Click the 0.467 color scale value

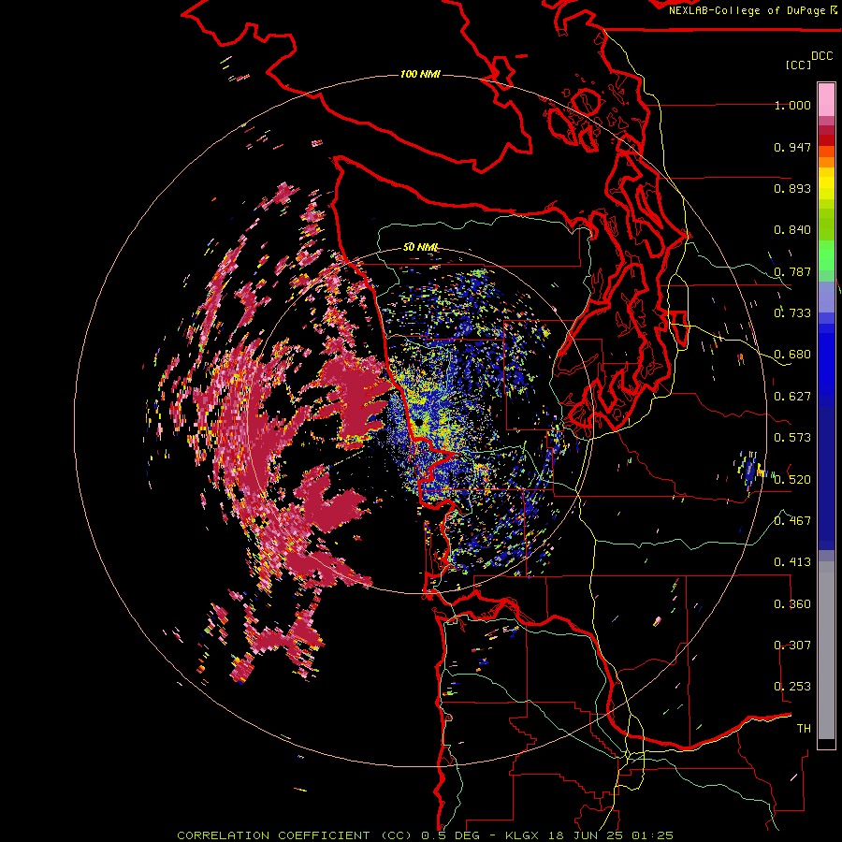coord(792,521)
